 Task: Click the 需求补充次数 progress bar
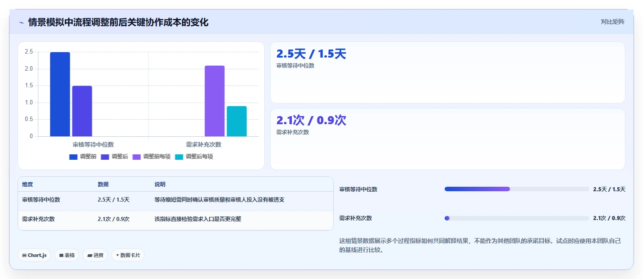click(517, 218)
